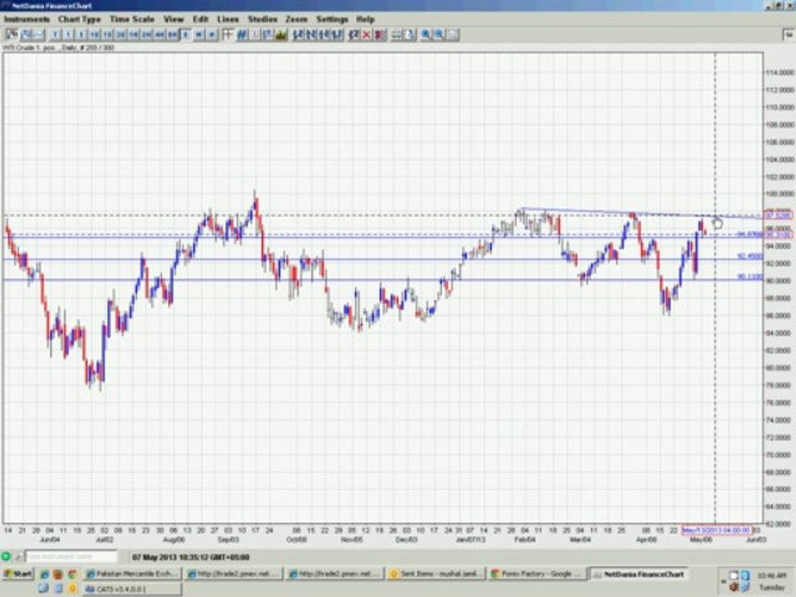Click the system tray clock 10:46 AM

pyautogui.click(x=772, y=575)
